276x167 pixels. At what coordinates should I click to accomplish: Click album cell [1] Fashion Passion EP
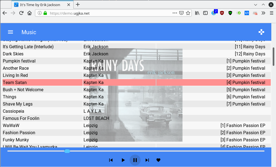(x=243, y=125)
